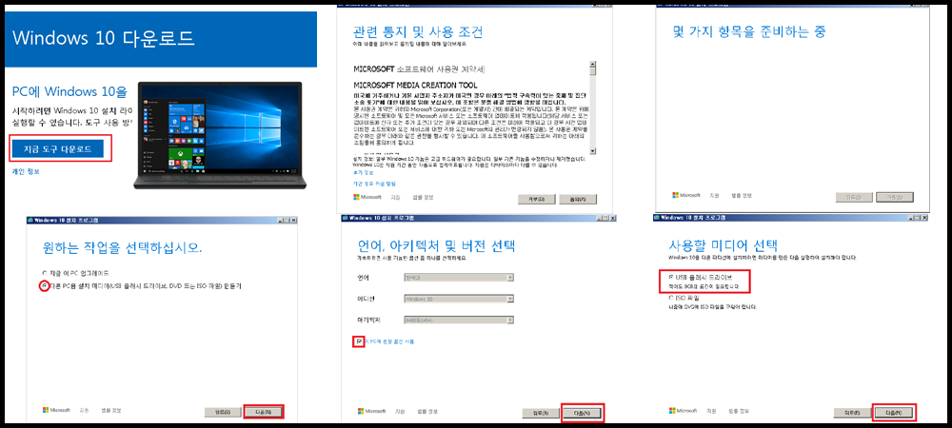Viewport: 952px width, 428px height.
Task: Click 다음(N) in the media selection window
Action: click(x=894, y=413)
